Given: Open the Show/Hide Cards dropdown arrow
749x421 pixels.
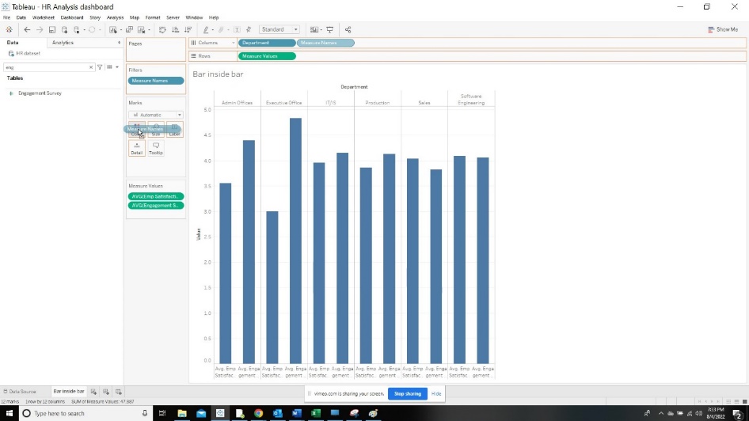Looking at the screenshot, I should (321, 29).
